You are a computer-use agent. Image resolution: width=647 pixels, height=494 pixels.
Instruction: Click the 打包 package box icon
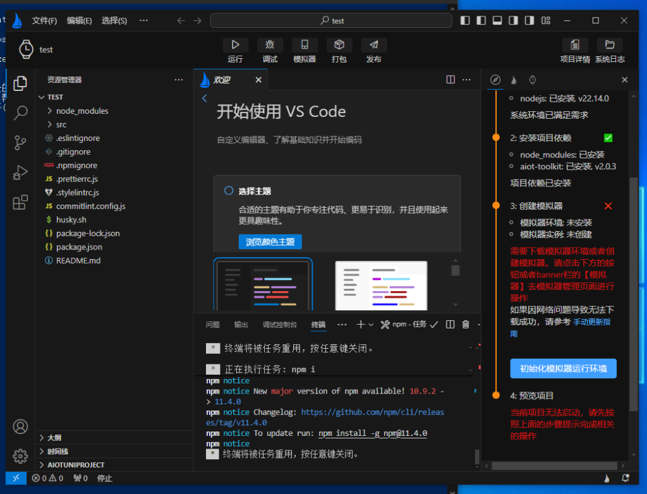coord(339,45)
